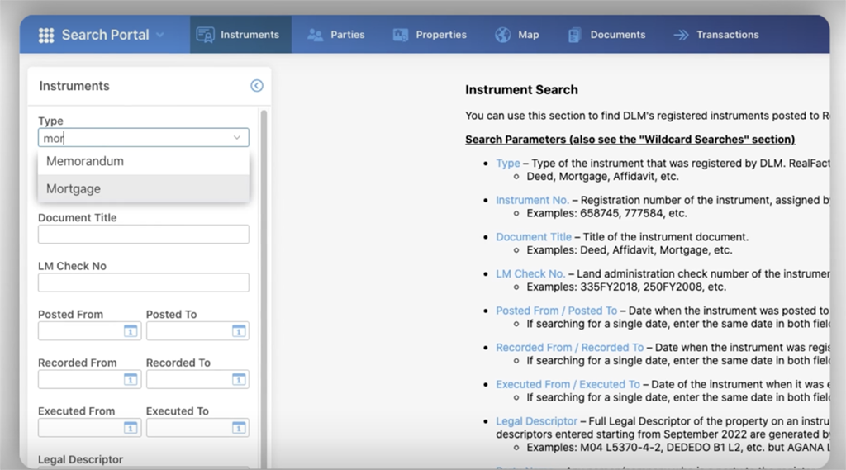Go to the Map tab
The height and width of the screenshot is (470, 846).
(x=517, y=35)
